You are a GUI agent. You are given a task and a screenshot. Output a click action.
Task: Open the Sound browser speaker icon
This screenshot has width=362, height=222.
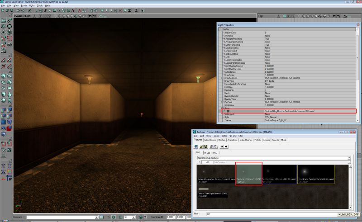point(50,10)
